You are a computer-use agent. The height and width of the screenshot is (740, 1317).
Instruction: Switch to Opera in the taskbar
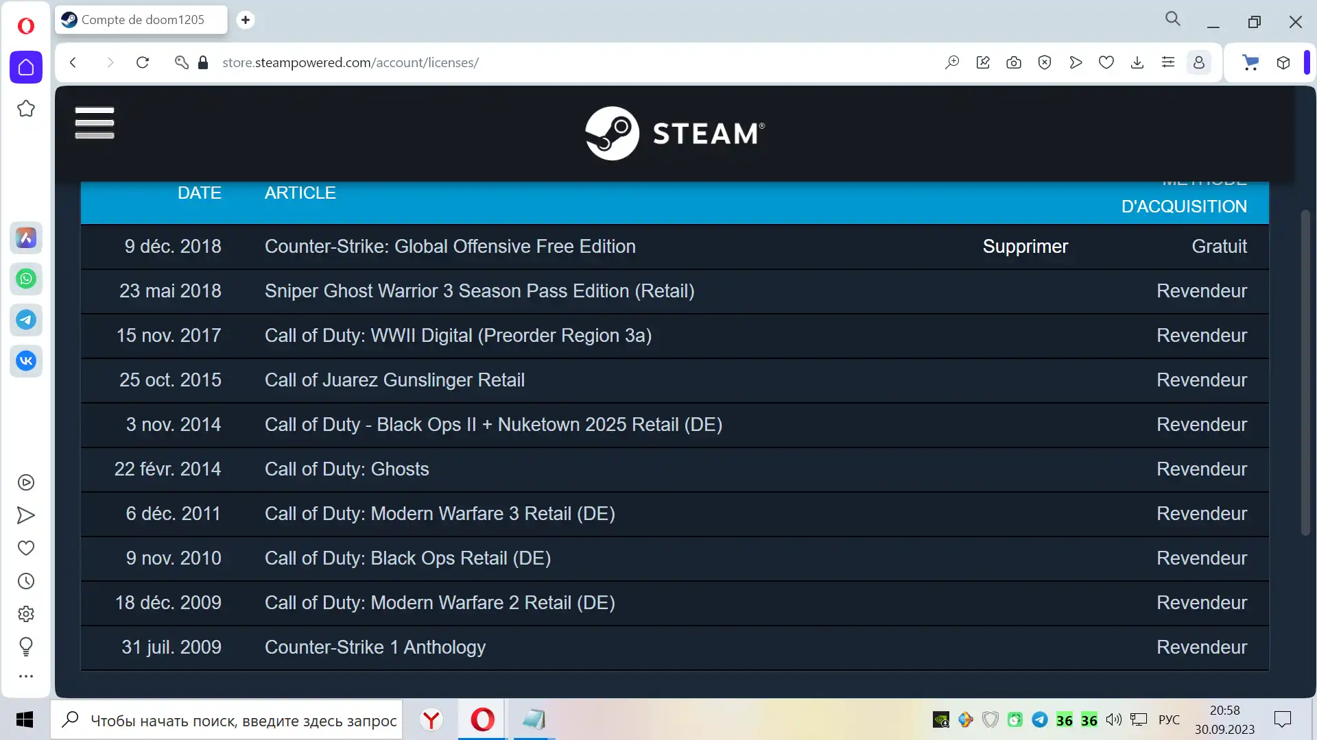pos(482,719)
